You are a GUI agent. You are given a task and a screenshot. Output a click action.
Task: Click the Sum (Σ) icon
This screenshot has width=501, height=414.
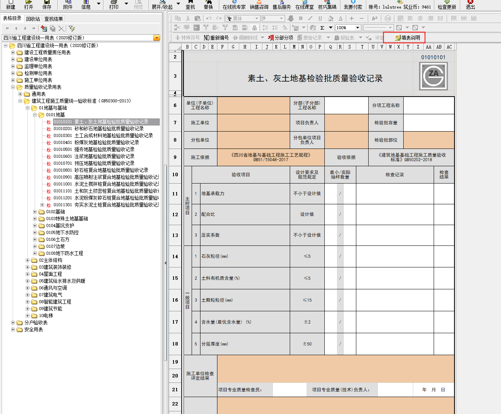(x=322, y=28)
